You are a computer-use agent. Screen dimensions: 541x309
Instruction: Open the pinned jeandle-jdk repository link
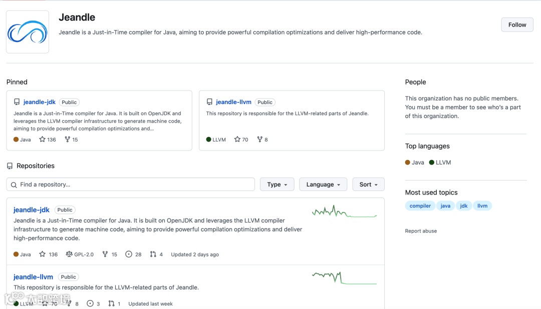(40, 102)
